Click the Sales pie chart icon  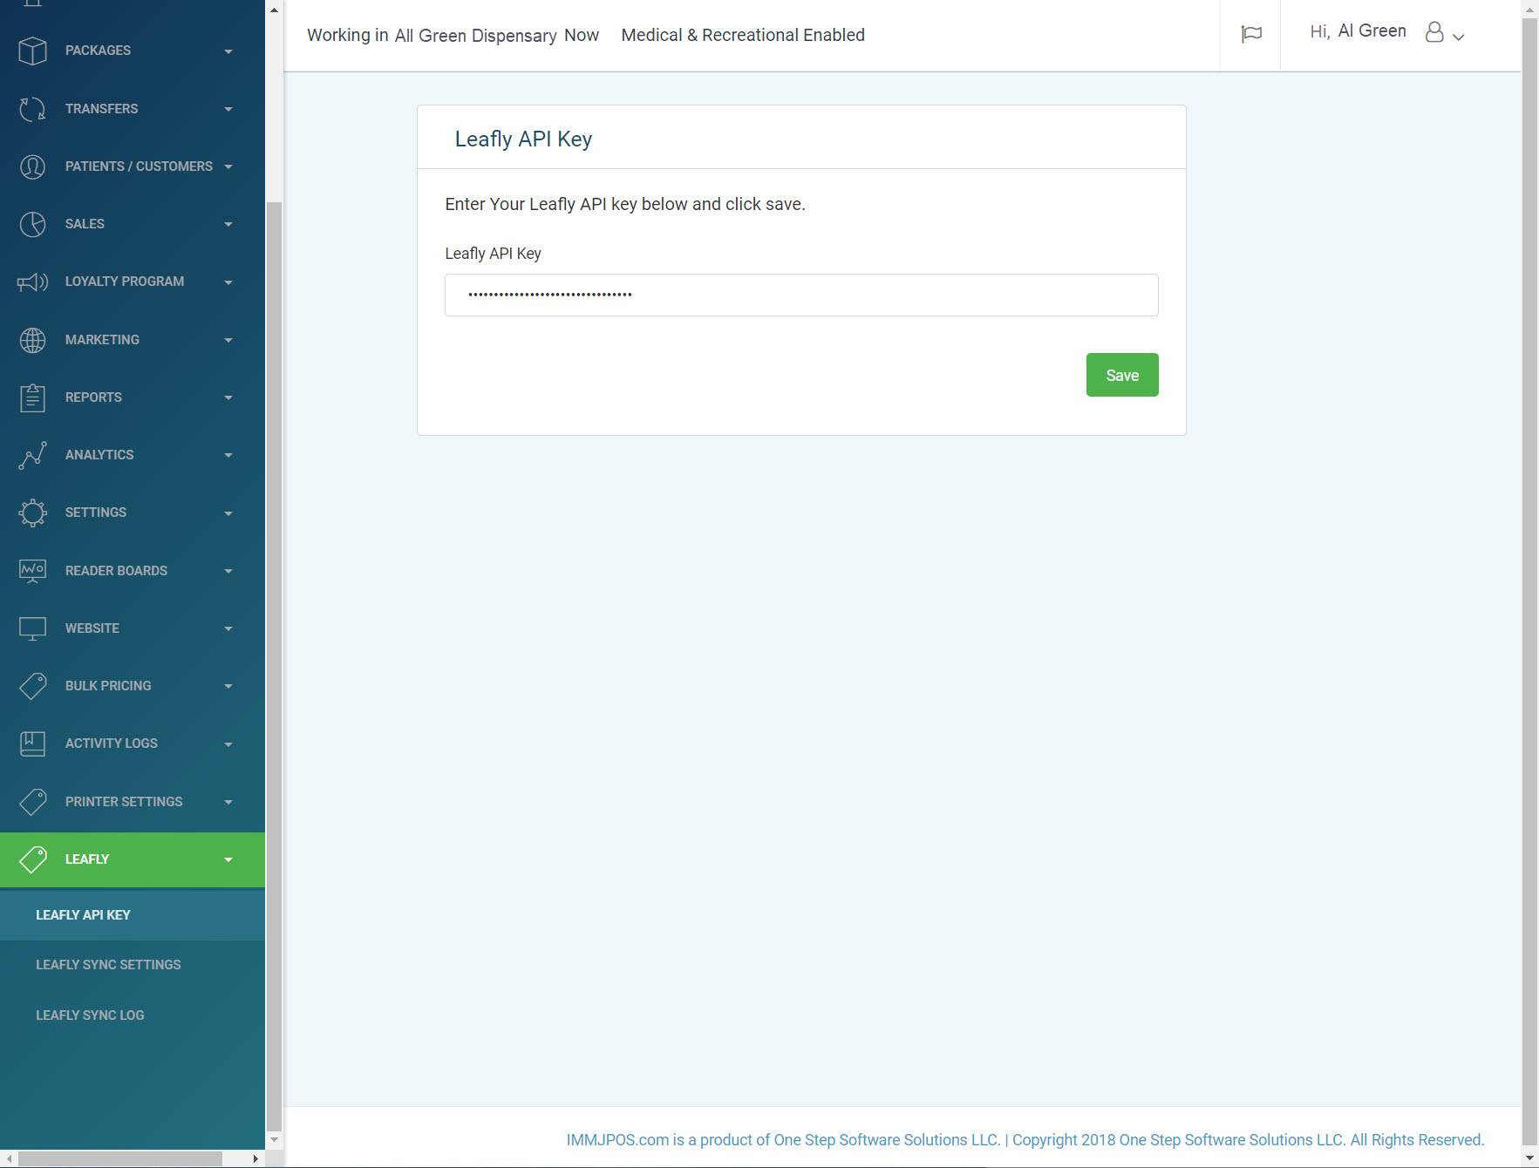point(32,224)
